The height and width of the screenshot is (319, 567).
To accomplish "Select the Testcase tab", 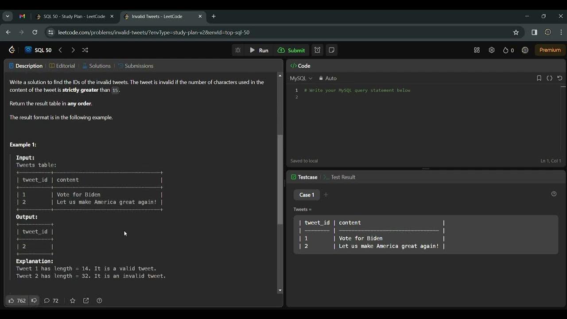I will (304, 177).
